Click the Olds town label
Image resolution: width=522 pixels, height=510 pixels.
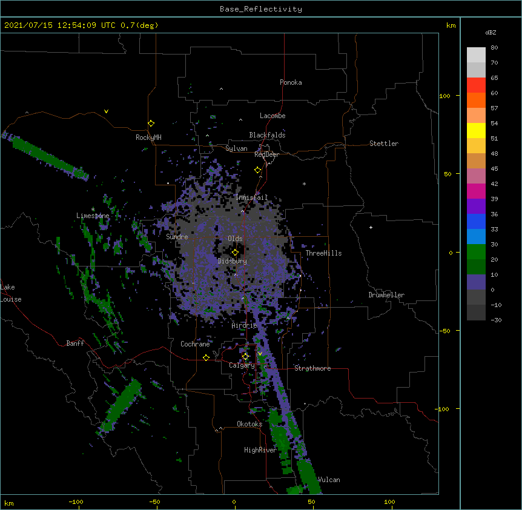tap(235, 239)
